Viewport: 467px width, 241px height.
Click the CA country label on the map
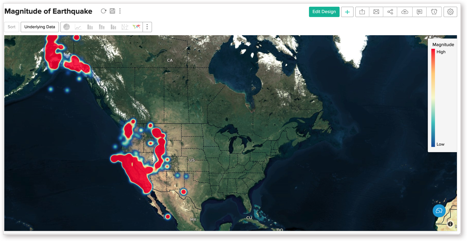coord(170,60)
